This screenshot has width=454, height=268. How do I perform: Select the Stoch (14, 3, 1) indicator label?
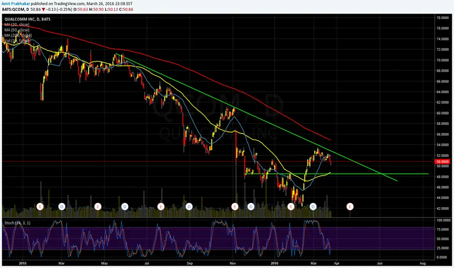click(x=17, y=223)
